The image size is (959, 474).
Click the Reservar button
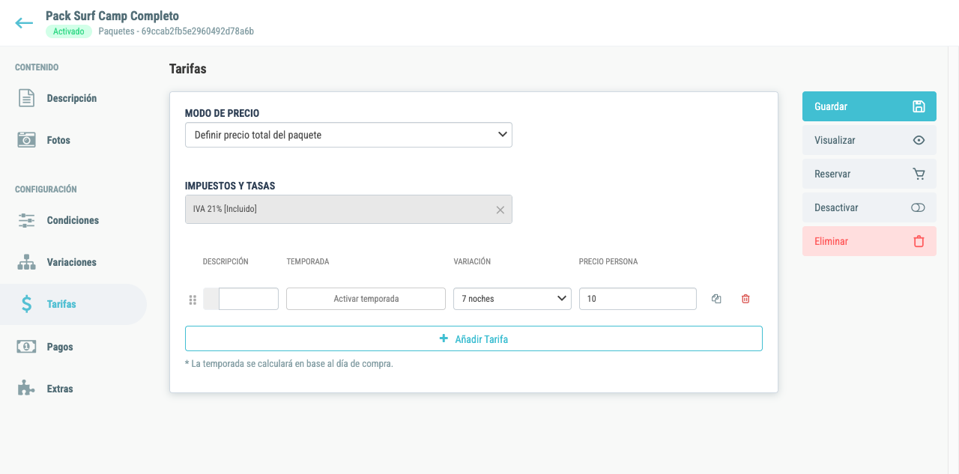pos(869,174)
